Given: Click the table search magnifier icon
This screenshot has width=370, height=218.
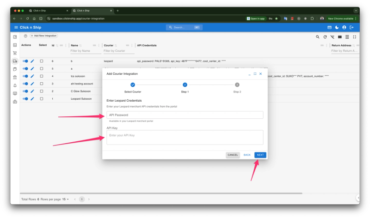Looking at the screenshot, I should click(318, 37).
